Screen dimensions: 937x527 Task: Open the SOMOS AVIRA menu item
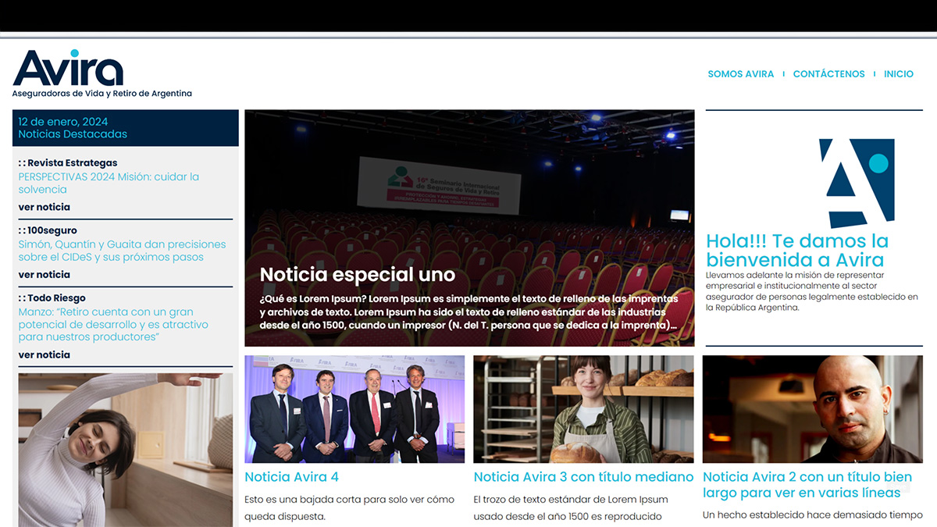740,74
